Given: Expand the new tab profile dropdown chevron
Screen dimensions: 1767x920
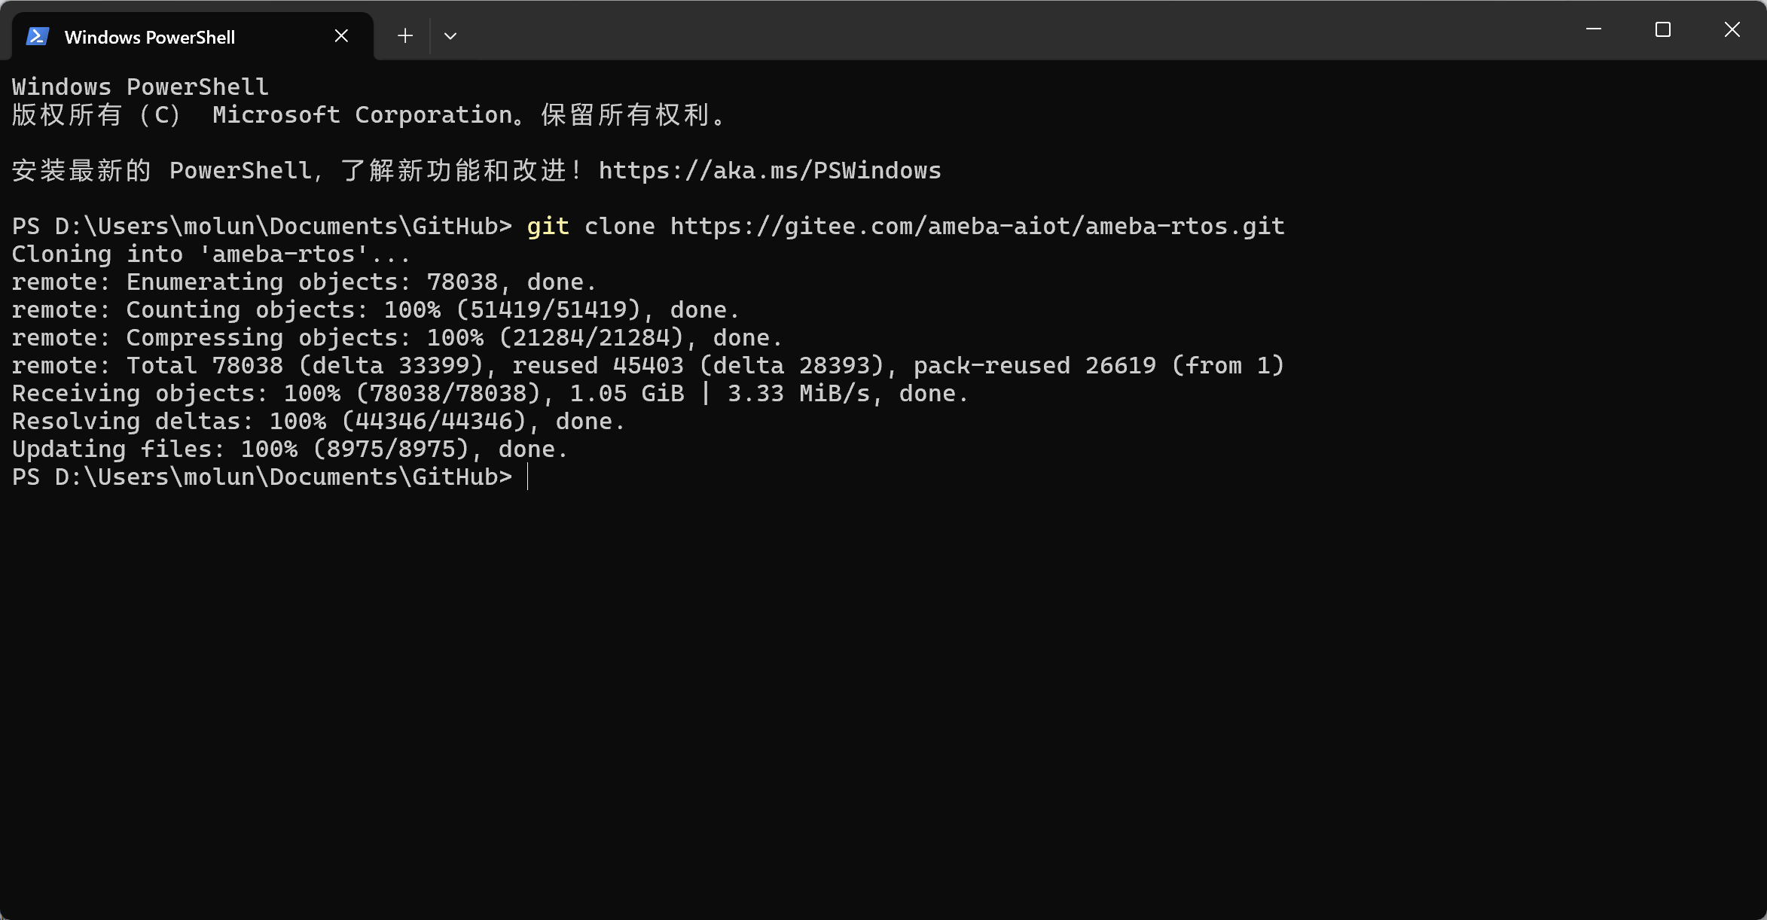Looking at the screenshot, I should click(x=450, y=36).
